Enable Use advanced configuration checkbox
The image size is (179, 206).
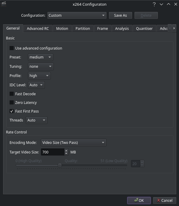(12, 48)
